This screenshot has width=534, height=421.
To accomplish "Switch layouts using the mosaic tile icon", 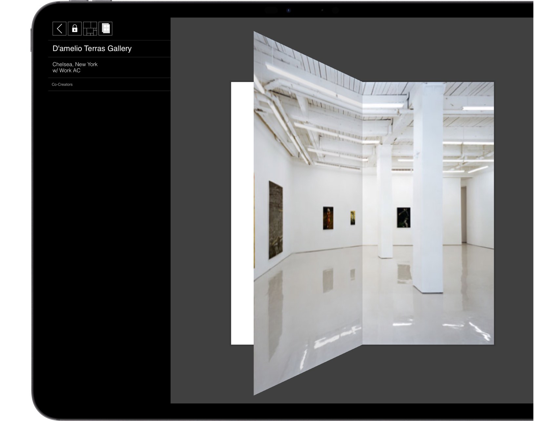I will (x=90, y=29).
